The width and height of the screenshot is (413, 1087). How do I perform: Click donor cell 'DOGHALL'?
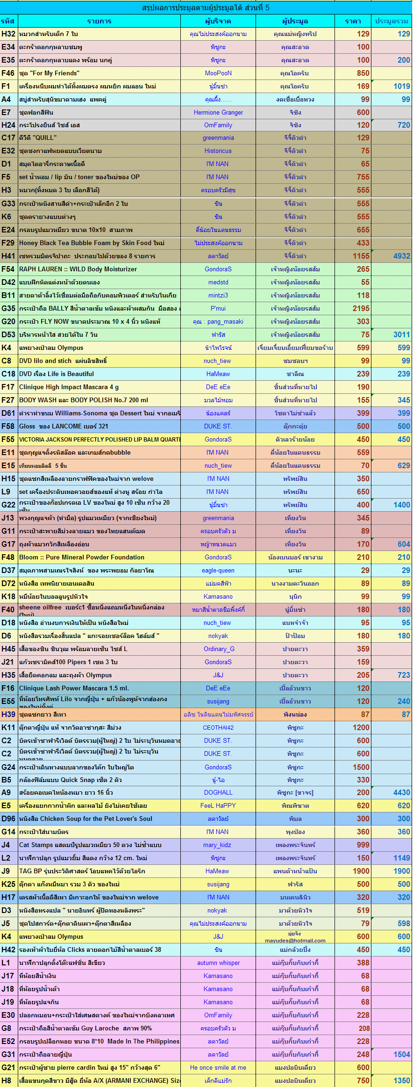[218, 793]
